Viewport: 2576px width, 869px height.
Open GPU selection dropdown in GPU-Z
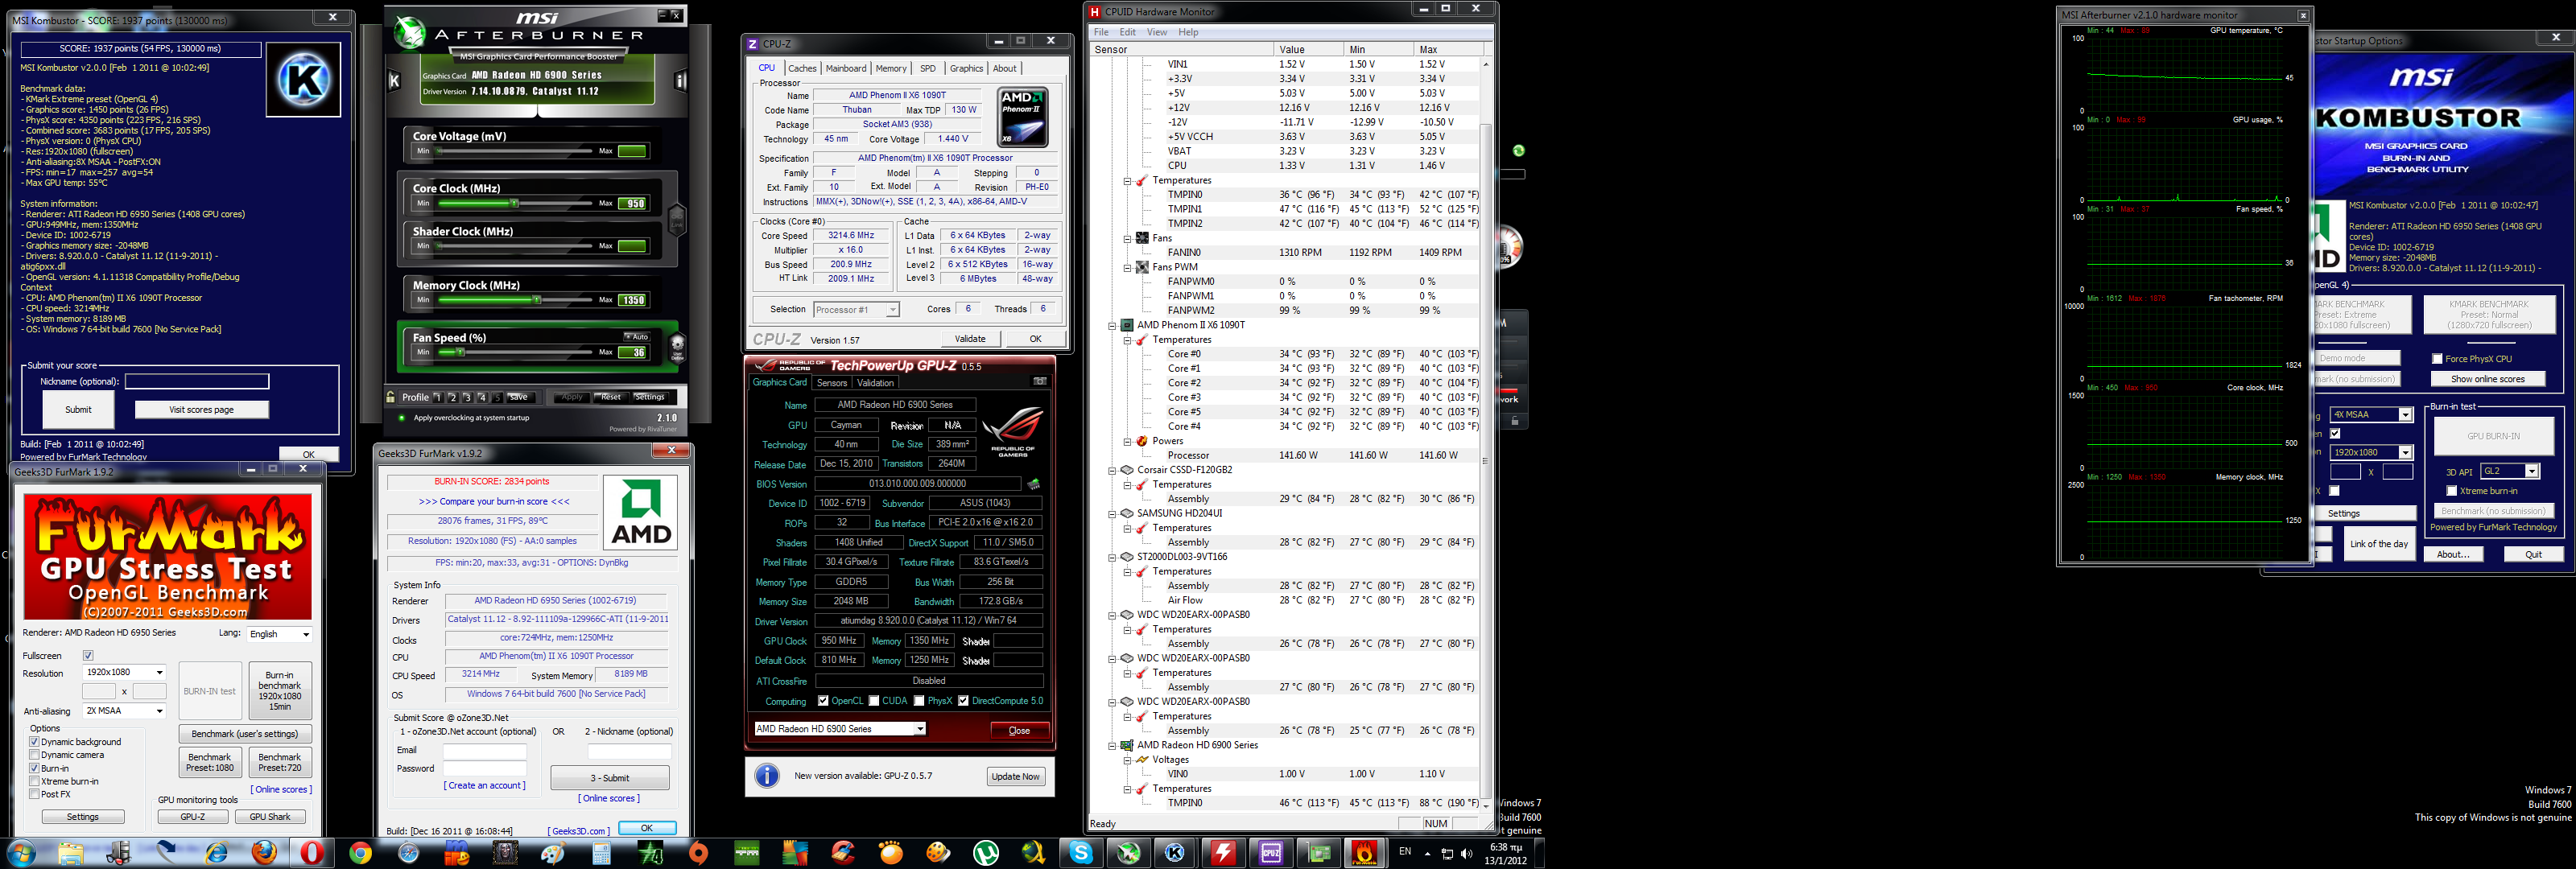[840, 729]
